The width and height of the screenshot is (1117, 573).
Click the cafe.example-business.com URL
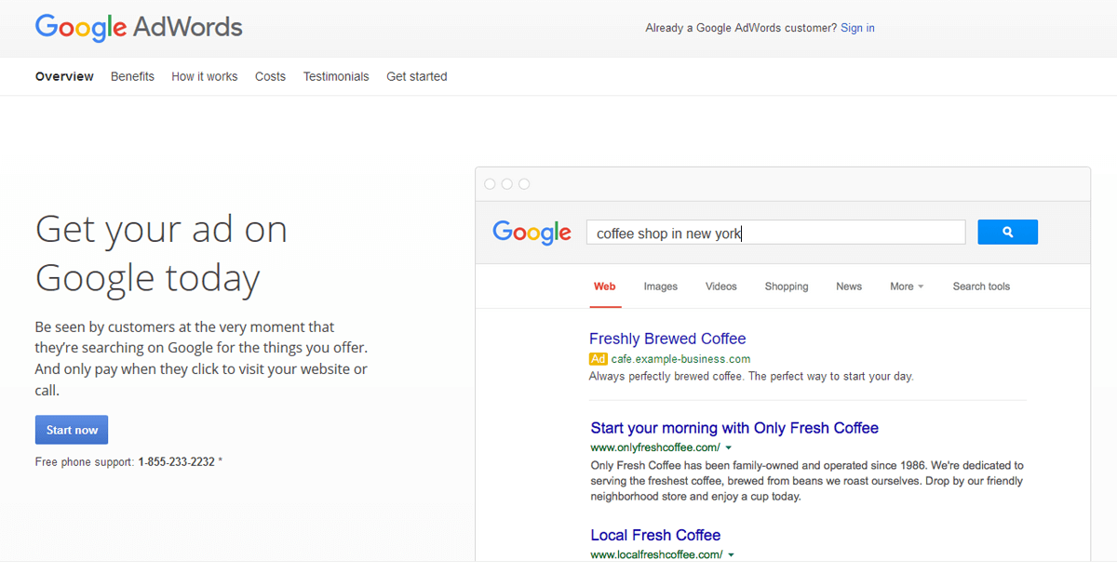pyautogui.click(x=680, y=359)
